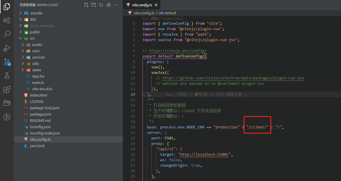Screen dimensions: 341x181
Task: Expand the dist folder
Action: pyautogui.click(x=33, y=19)
